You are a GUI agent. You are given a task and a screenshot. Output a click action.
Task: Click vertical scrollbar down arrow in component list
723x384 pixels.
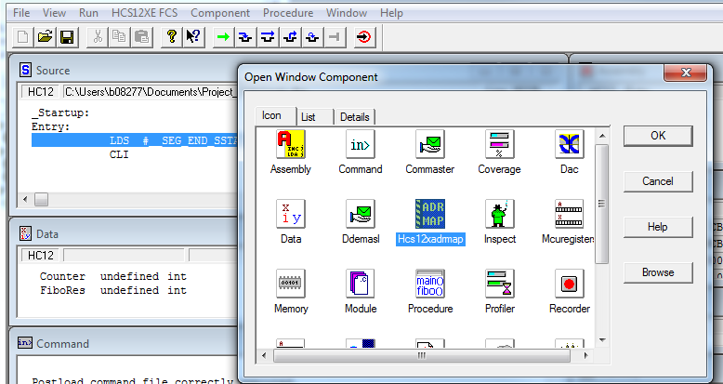(x=602, y=340)
